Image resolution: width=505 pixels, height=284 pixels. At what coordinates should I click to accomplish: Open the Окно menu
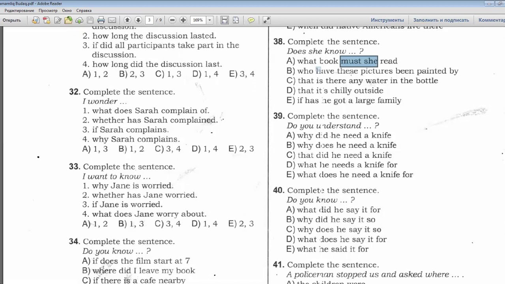tap(67, 11)
